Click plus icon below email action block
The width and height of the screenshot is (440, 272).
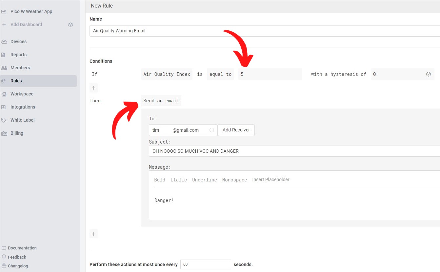[93, 234]
